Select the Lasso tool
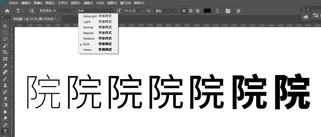 click(x=5, y=39)
